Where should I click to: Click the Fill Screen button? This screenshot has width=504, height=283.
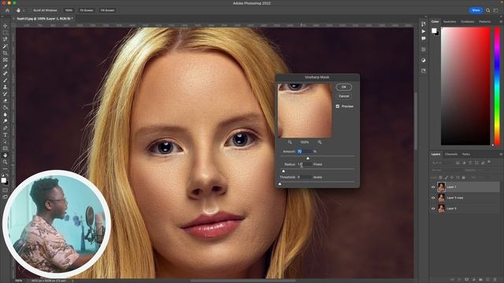pyautogui.click(x=107, y=10)
